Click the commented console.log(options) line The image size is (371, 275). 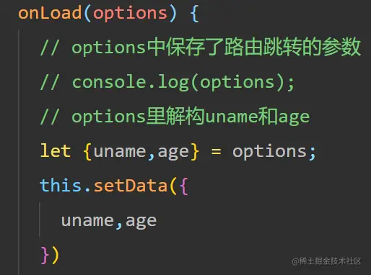tap(167, 83)
